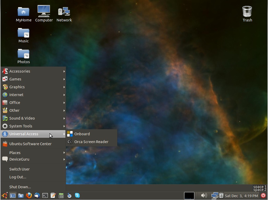Open the Other menu category
The width and height of the screenshot is (268, 200).
[33, 110]
